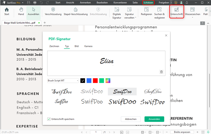The image size is (211, 134).
Task: Open Suchen & redigieren tool
Action: [x=160, y=13]
